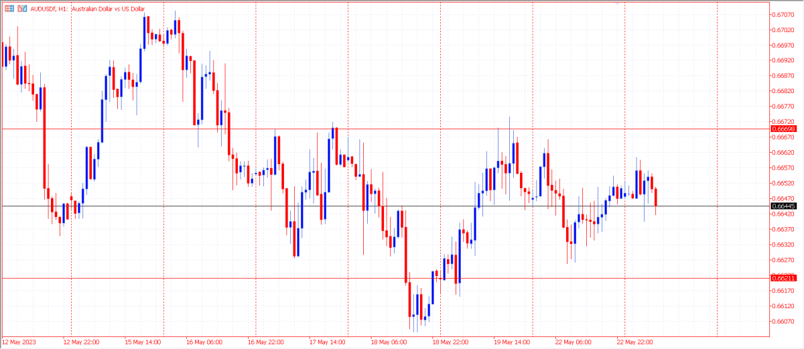Click the 0.66970 price scale value
This screenshot has height=349, width=804.
784,45
